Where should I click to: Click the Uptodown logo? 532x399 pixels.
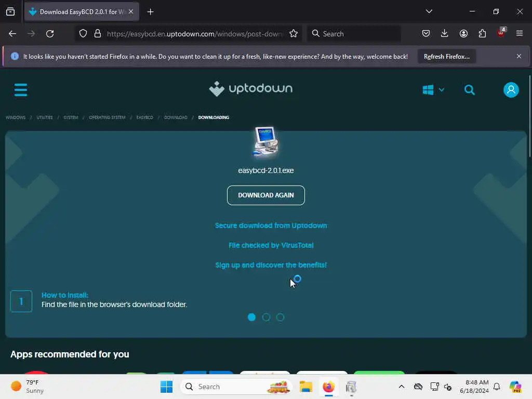point(251,89)
